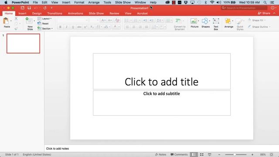Open the Paste options dropdown arrow
This screenshot has height=157, width=279.
[x=11, y=21]
